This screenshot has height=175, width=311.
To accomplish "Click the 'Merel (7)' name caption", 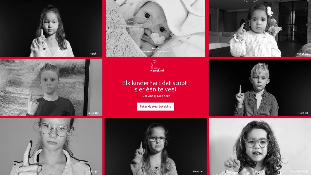I will tap(94, 54).
